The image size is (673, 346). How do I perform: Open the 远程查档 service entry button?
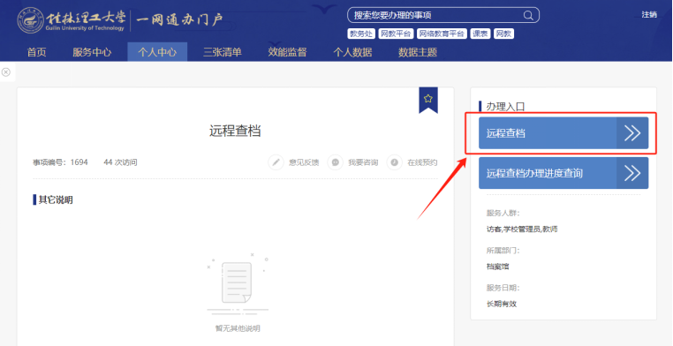click(563, 133)
